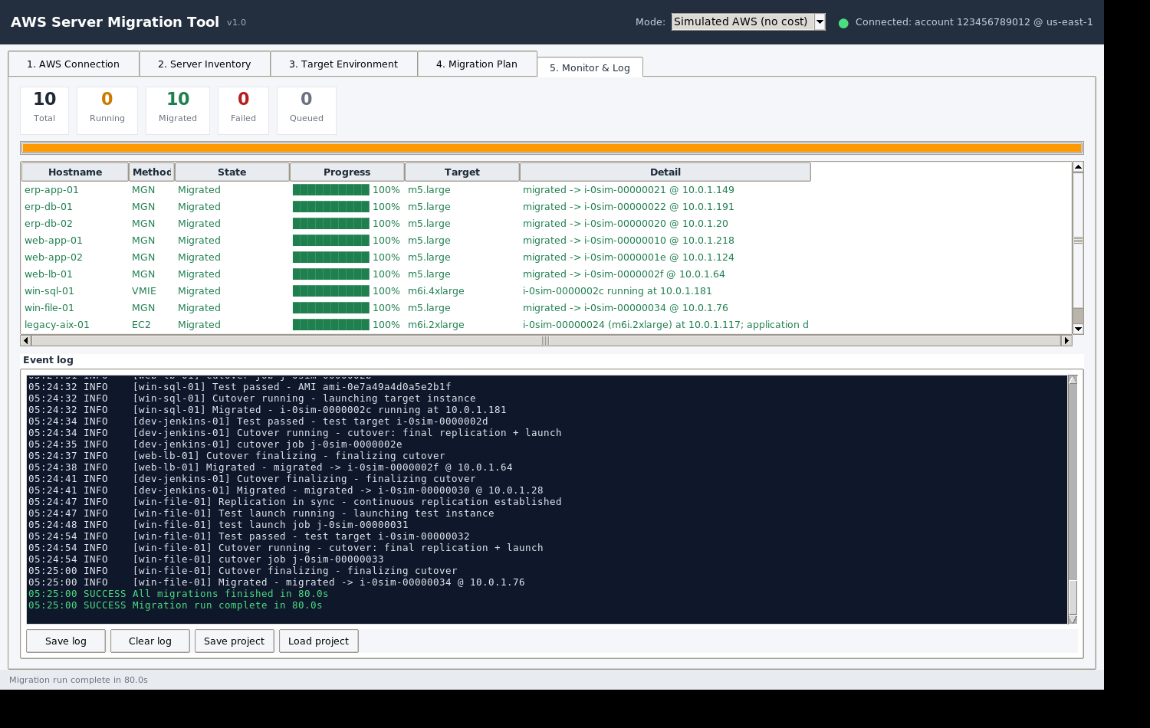Screen dimensions: 1150x728
Task: Click the log line with AMI ami-0e7a49a4d0a5e2b1f
Action: [240, 387]
